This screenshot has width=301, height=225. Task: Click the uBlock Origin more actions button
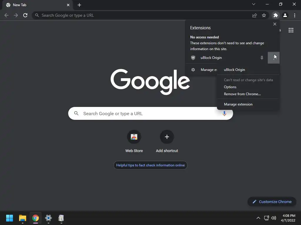coord(274,58)
